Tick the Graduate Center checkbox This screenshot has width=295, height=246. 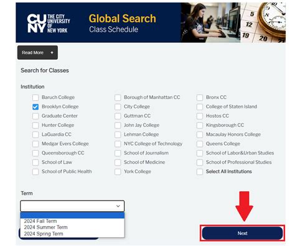point(35,116)
